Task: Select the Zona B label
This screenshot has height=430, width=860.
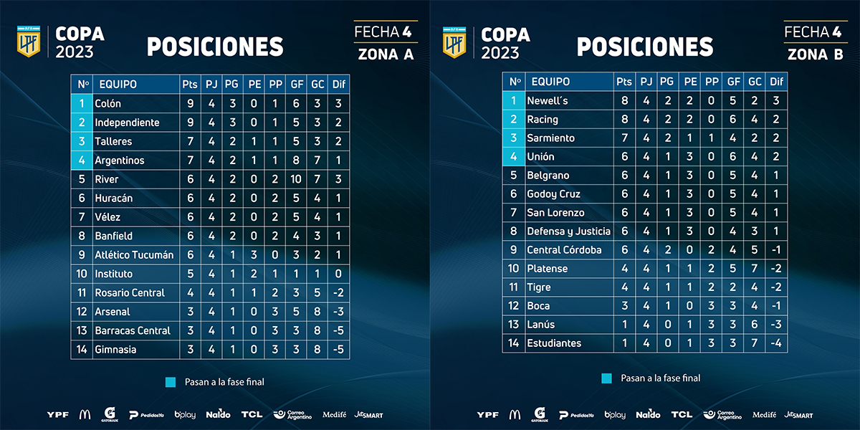Action: [x=816, y=54]
